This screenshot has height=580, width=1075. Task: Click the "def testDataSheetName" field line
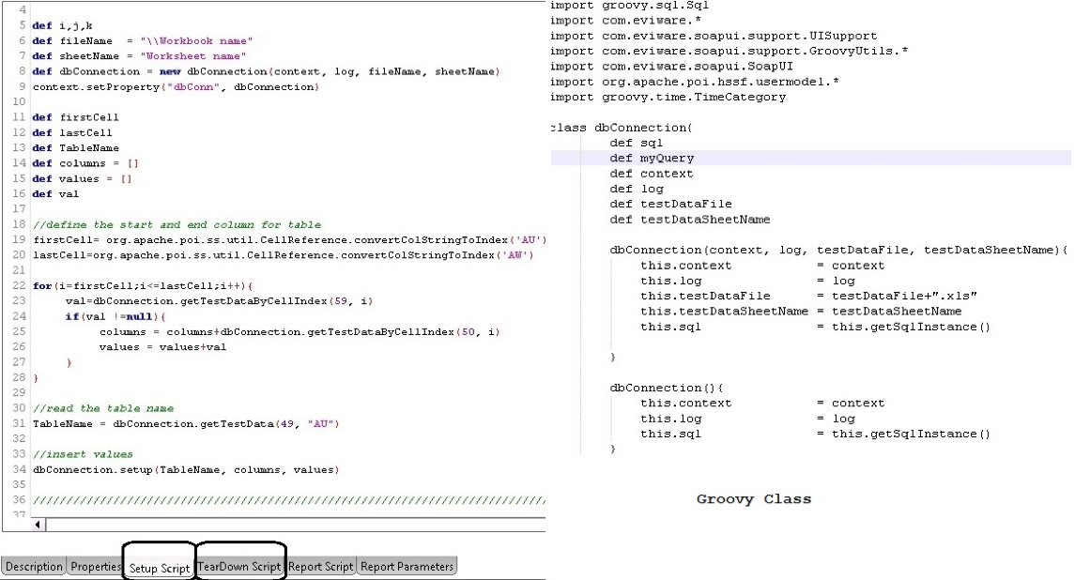(x=690, y=219)
